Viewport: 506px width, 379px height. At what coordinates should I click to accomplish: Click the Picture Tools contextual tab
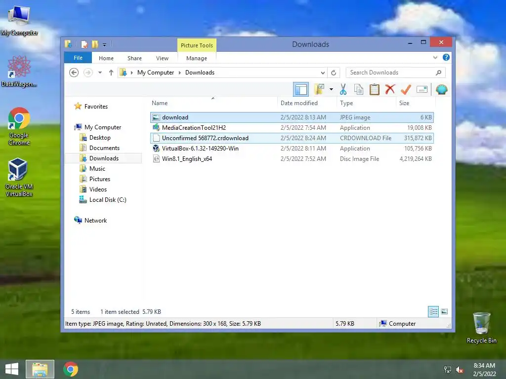pyautogui.click(x=197, y=45)
